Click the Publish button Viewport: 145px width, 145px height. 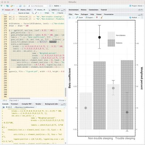tap(134, 17)
